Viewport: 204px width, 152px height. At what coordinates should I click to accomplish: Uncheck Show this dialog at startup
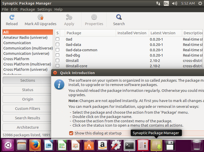[x=71, y=133]
